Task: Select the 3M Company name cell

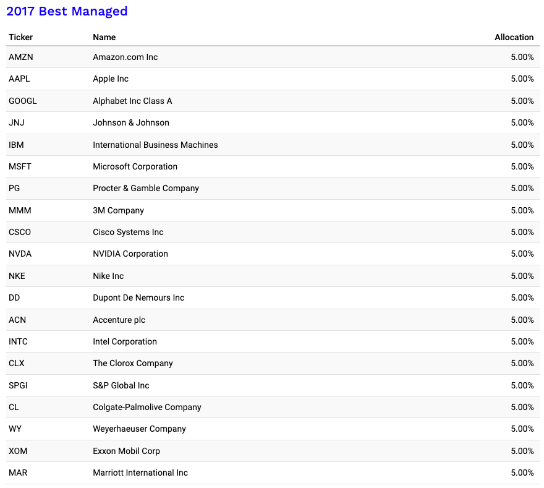Action: click(118, 210)
